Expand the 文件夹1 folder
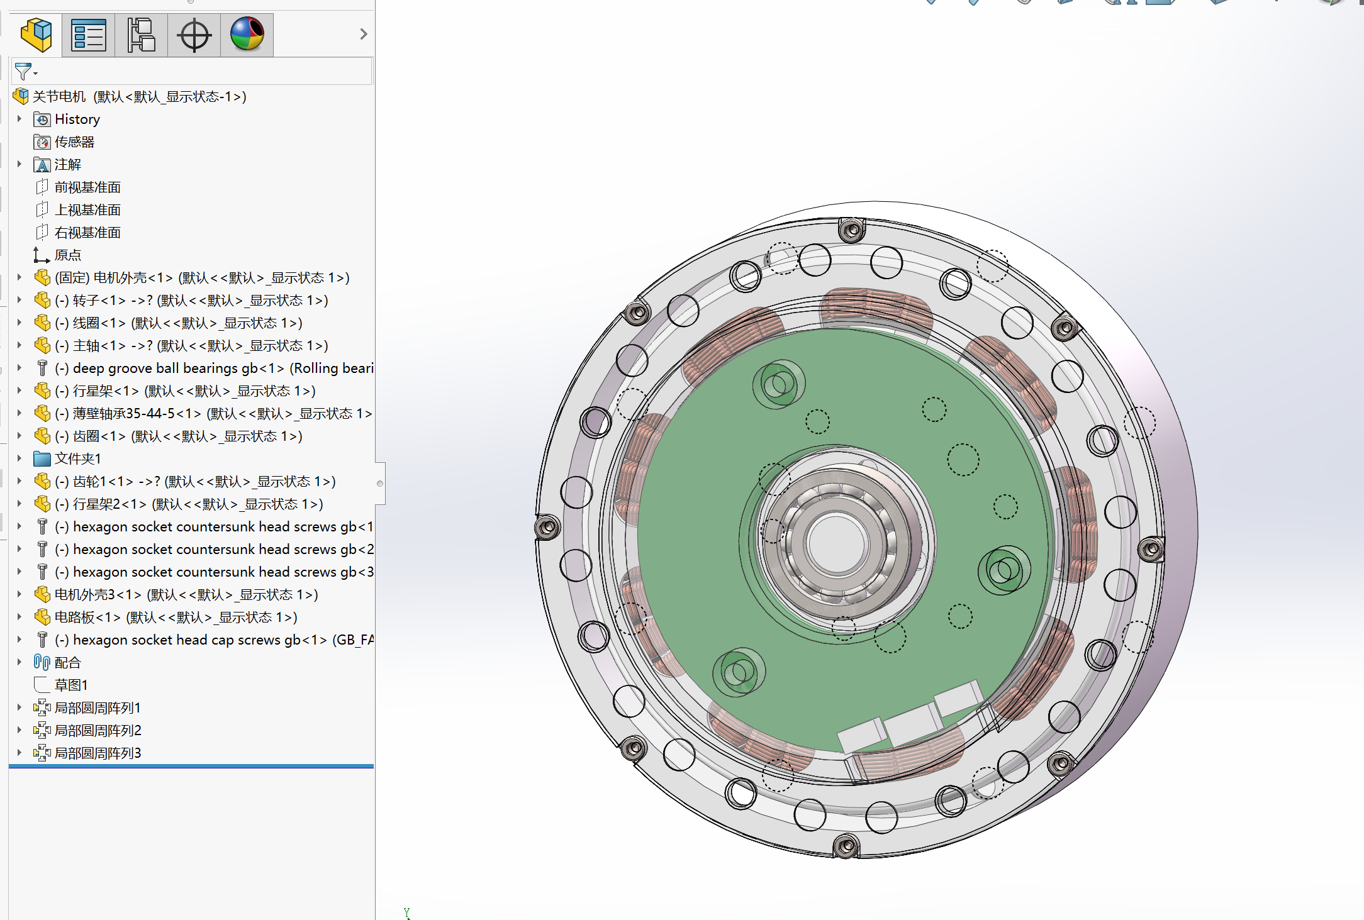 click(x=20, y=458)
